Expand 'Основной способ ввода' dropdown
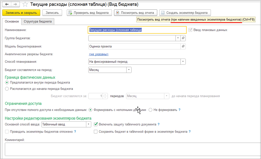Screen dimensions: 261x159 click(x=89, y=124)
